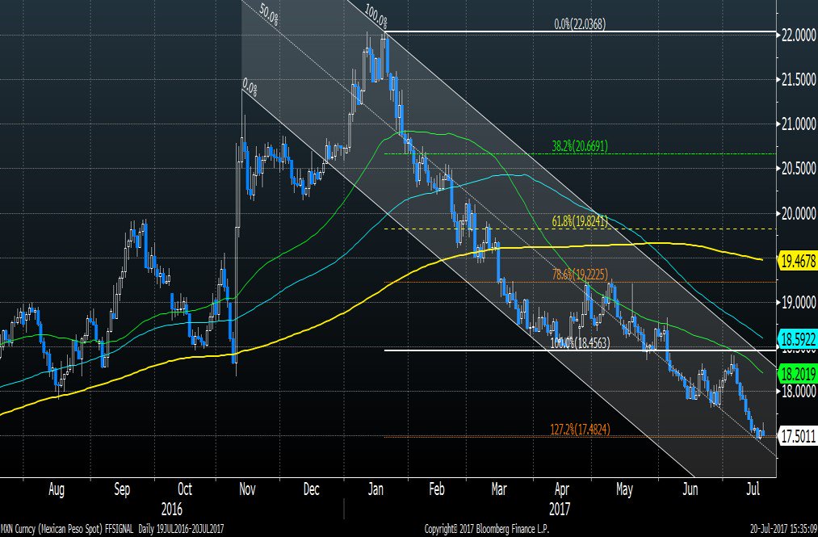Click the channel 0.0% label near November
The image size is (818, 537).
pyautogui.click(x=250, y=87)
